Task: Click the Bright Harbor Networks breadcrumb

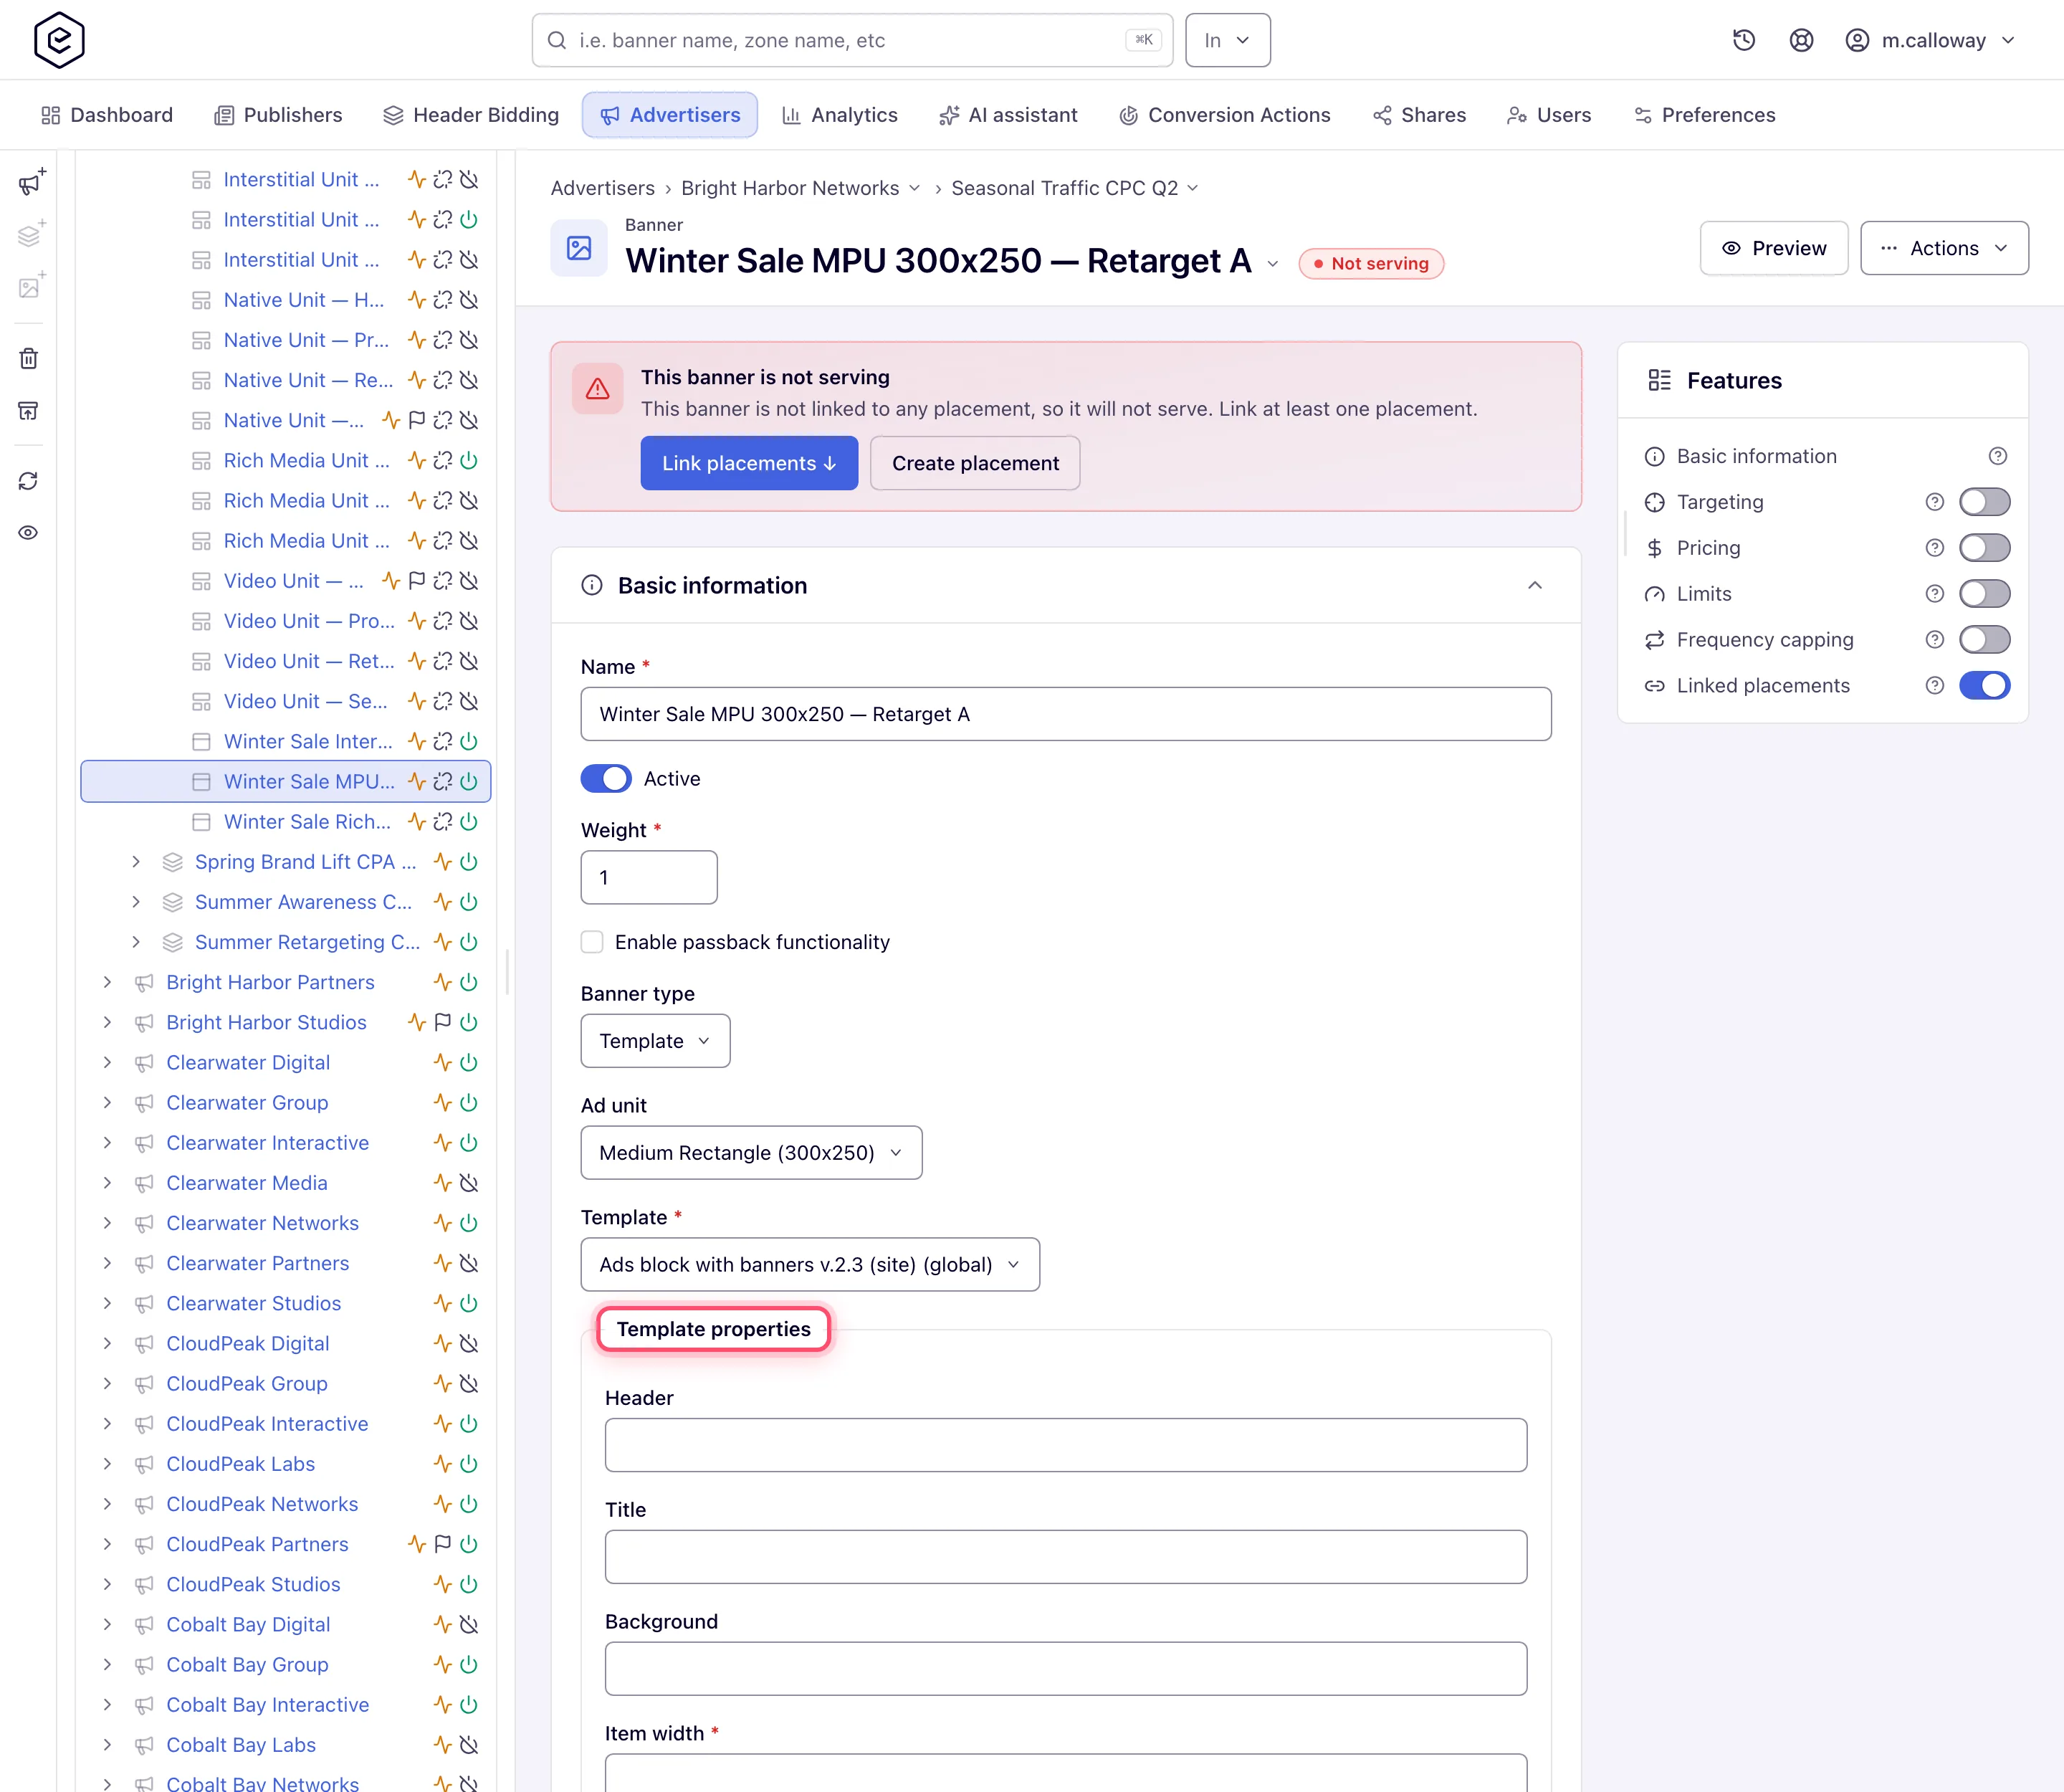Action: coord(790,188)
